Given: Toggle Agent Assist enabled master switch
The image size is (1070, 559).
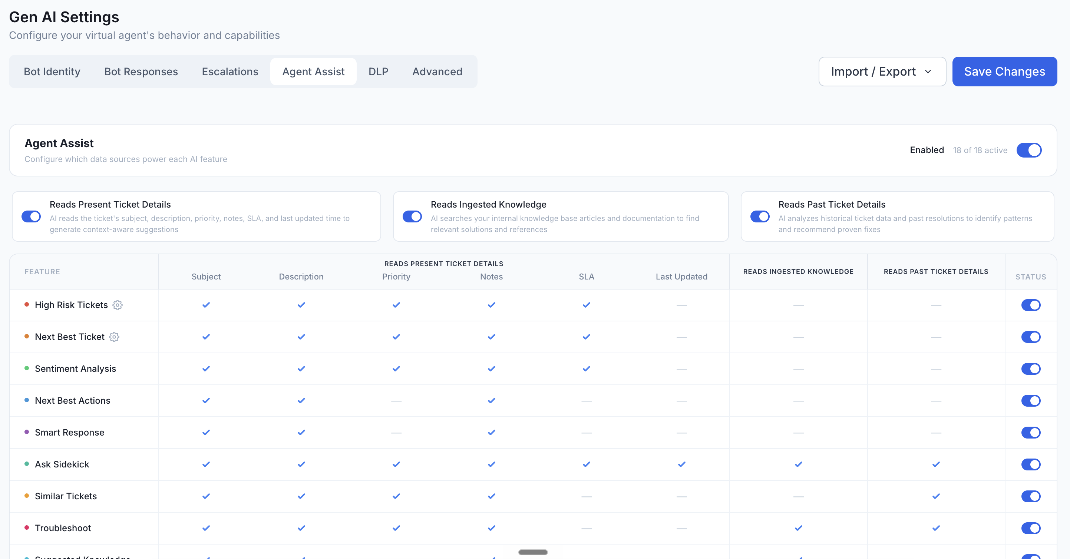Looking at the screenshot, I should [1029, 150].
